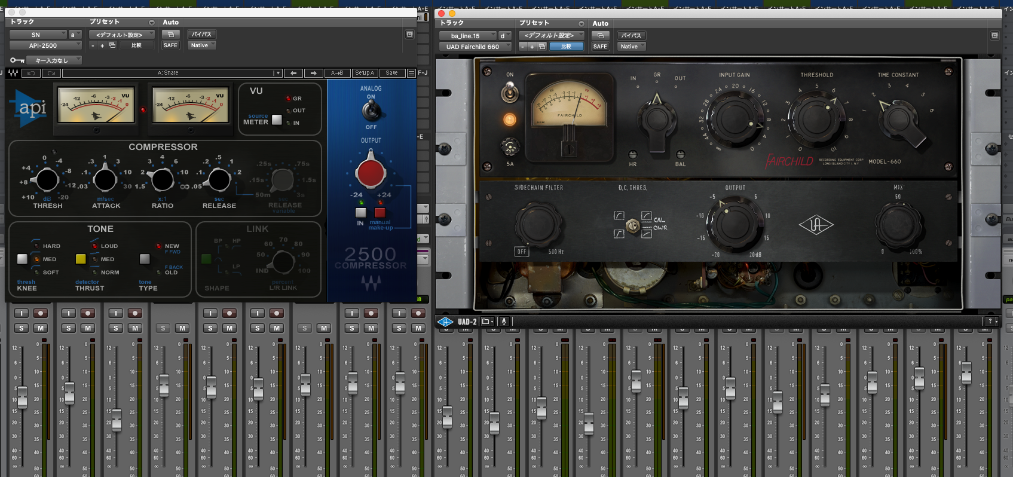This screenshot has width=1013, height=477.
Task: Click the target icon at Fairchild header right
Action: pyautogui.click(x=994, y=35)
